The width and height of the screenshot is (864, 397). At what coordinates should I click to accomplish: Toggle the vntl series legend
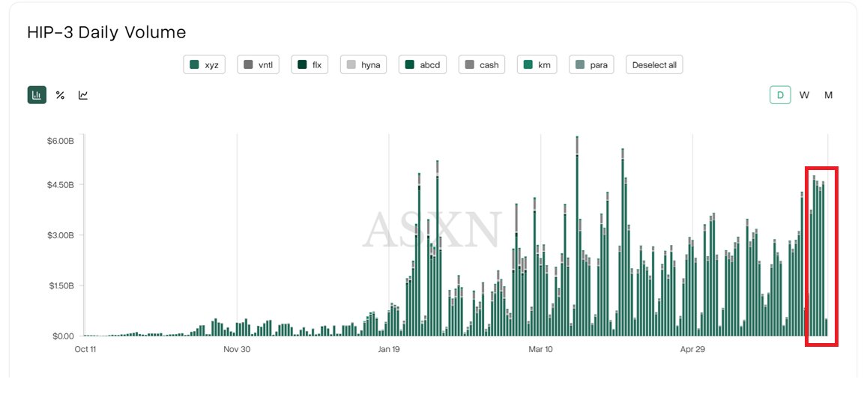[x=259, y=65]
